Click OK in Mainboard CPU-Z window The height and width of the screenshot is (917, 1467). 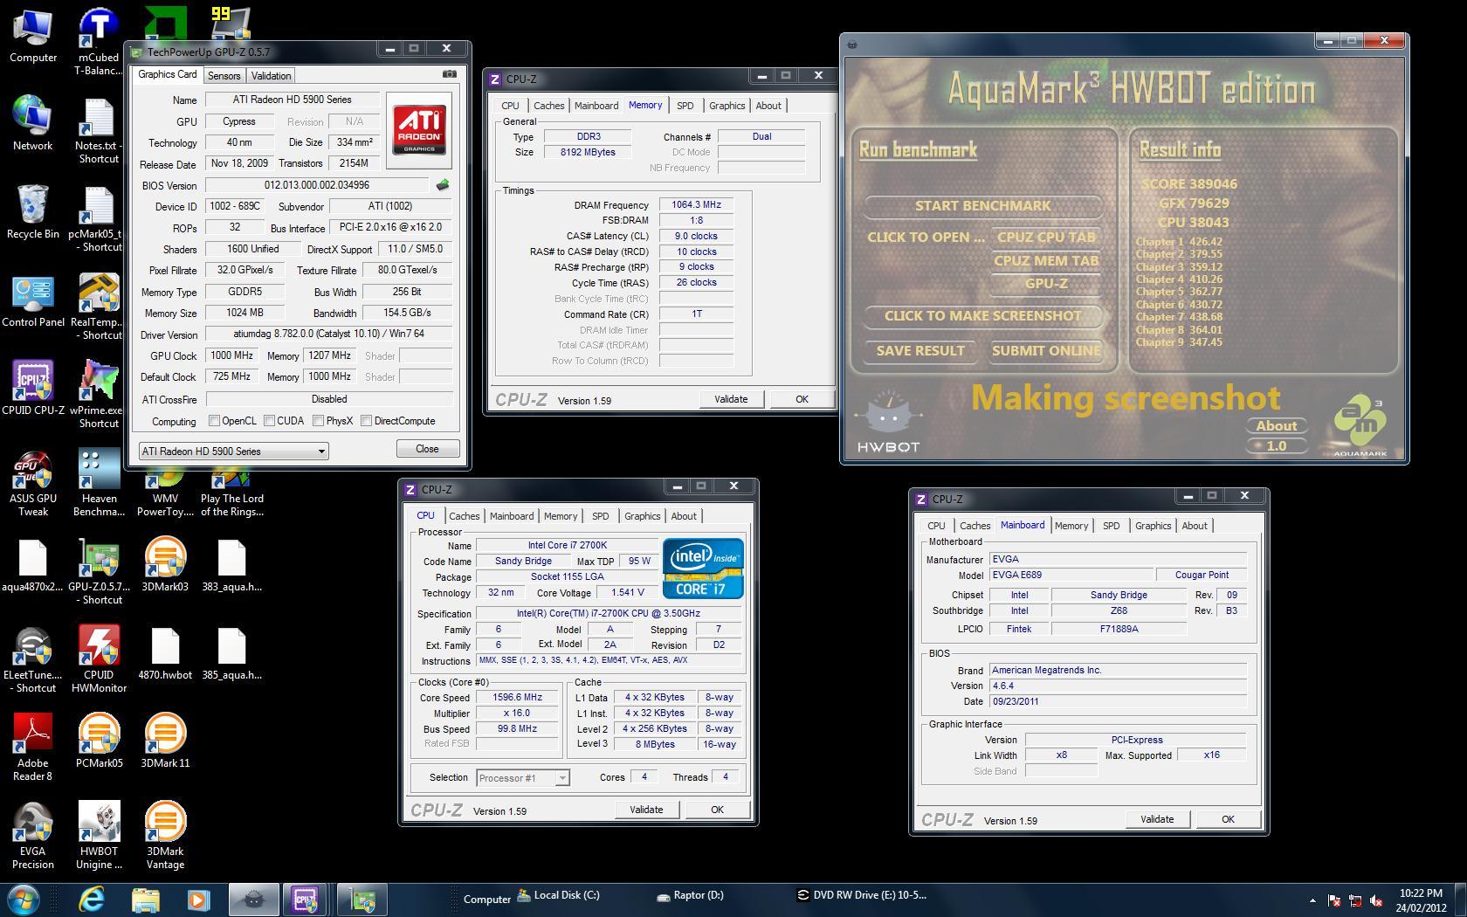tap(1228, 819)
